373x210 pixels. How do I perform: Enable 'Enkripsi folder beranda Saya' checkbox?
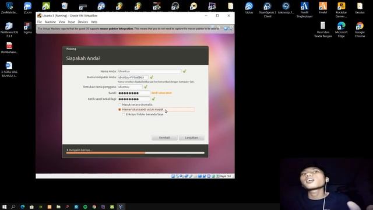124,114
